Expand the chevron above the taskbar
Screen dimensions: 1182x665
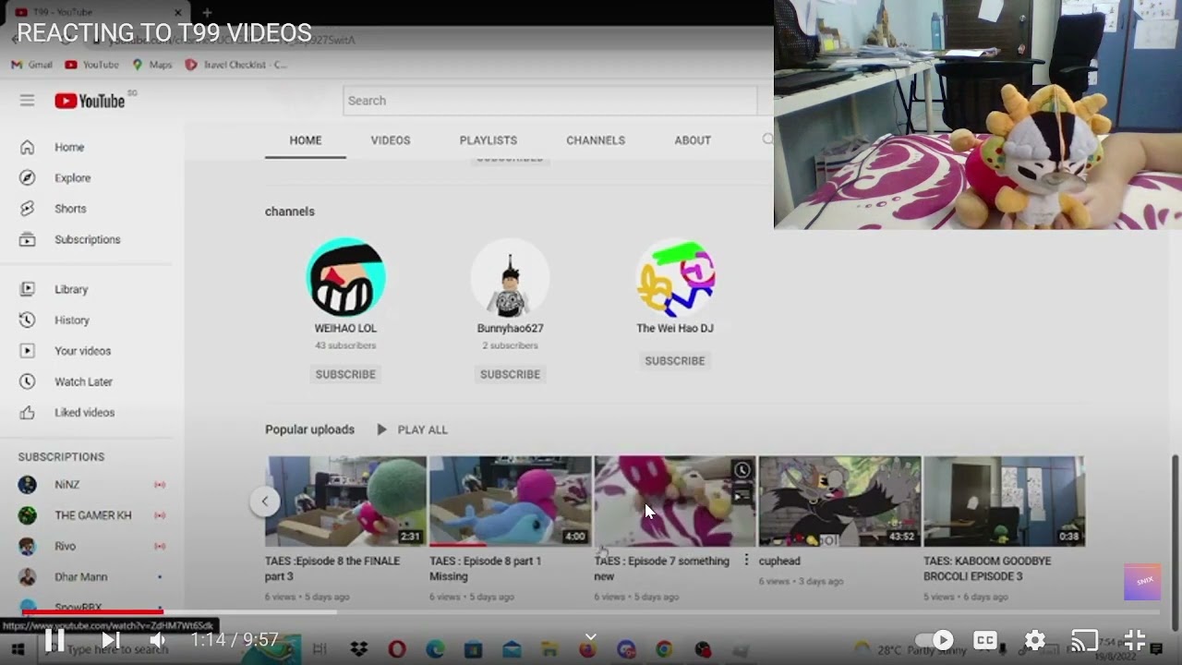591,636
